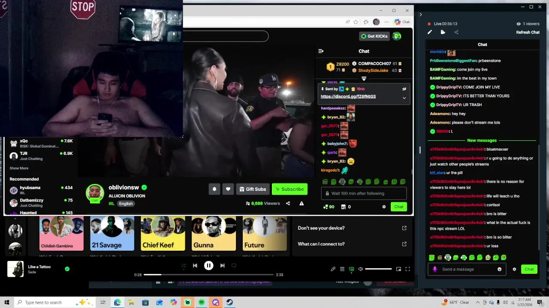The height and width of the screenshot is (308, 549).
Task: Hide the pinned message in Kick chat
Action: pos(404,89)
